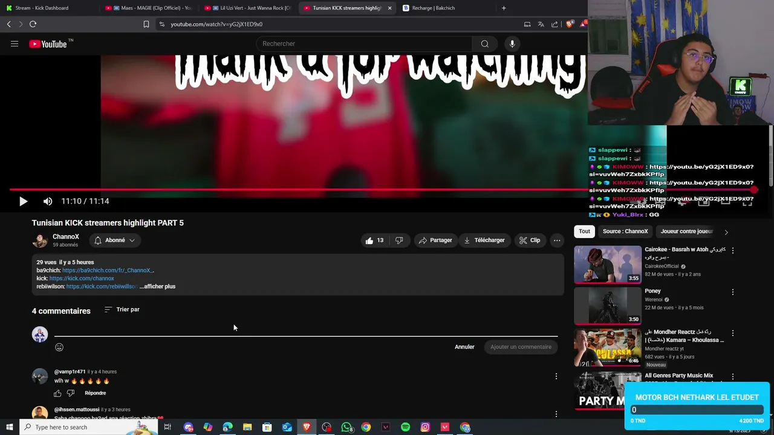Open Windows Start menu
Screen dimensions: 774x435
(x=9, y=427)
